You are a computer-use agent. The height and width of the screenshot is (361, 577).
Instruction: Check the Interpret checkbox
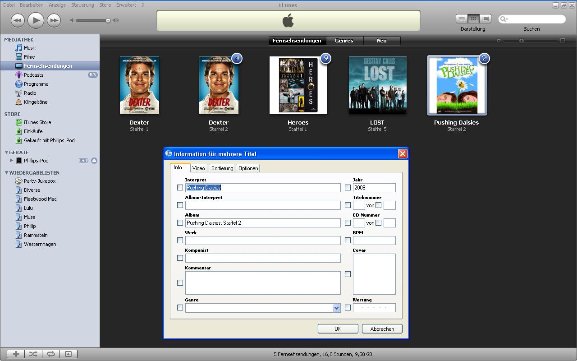coord(180,187)
